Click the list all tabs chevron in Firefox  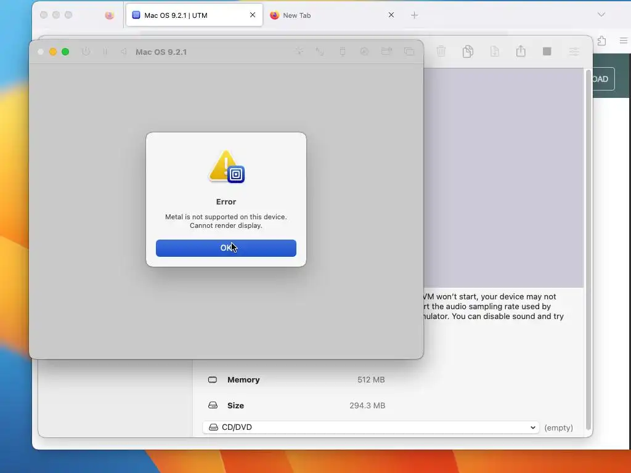[x=601, y=15]
